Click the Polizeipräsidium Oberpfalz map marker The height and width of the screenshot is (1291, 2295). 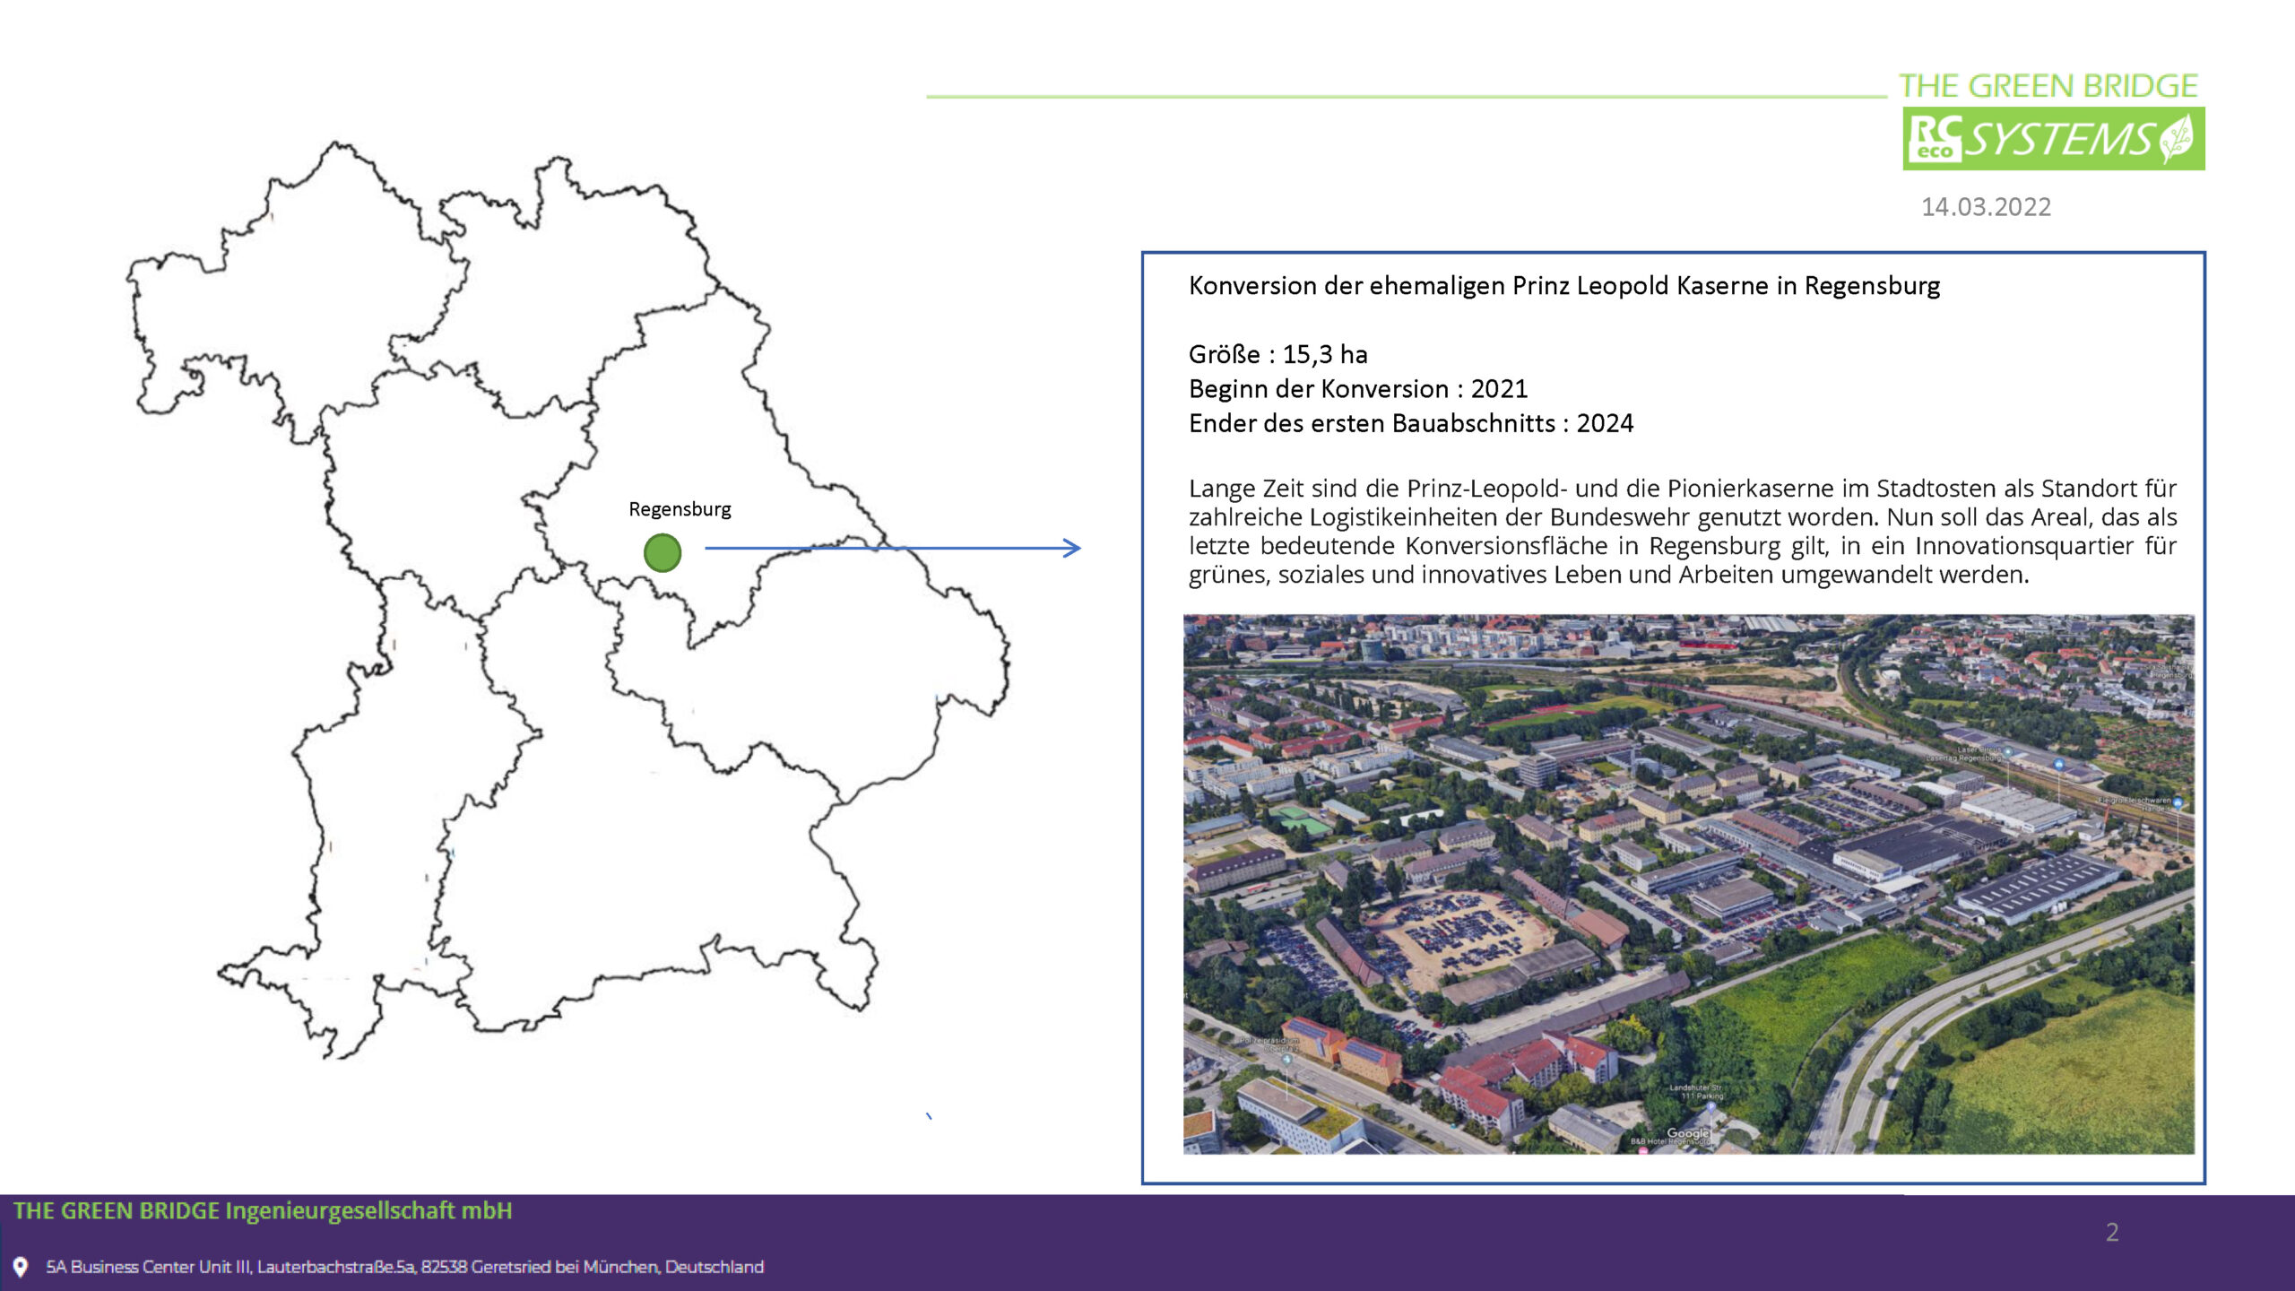pos(1286,1059)
